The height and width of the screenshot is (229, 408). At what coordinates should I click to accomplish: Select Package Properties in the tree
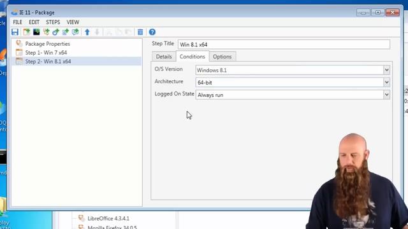(x=48, y=44)
